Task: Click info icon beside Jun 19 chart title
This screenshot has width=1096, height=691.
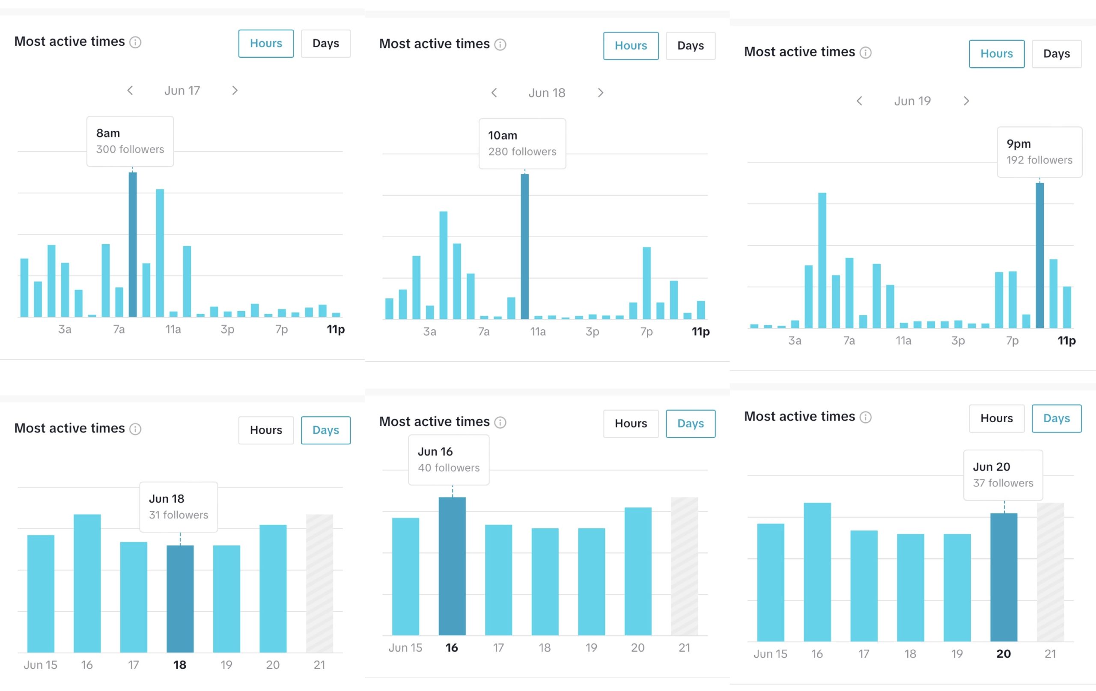Action: [x=865, y=53]
